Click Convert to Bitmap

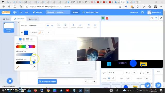pyautogui.click(x=47, y=82)
